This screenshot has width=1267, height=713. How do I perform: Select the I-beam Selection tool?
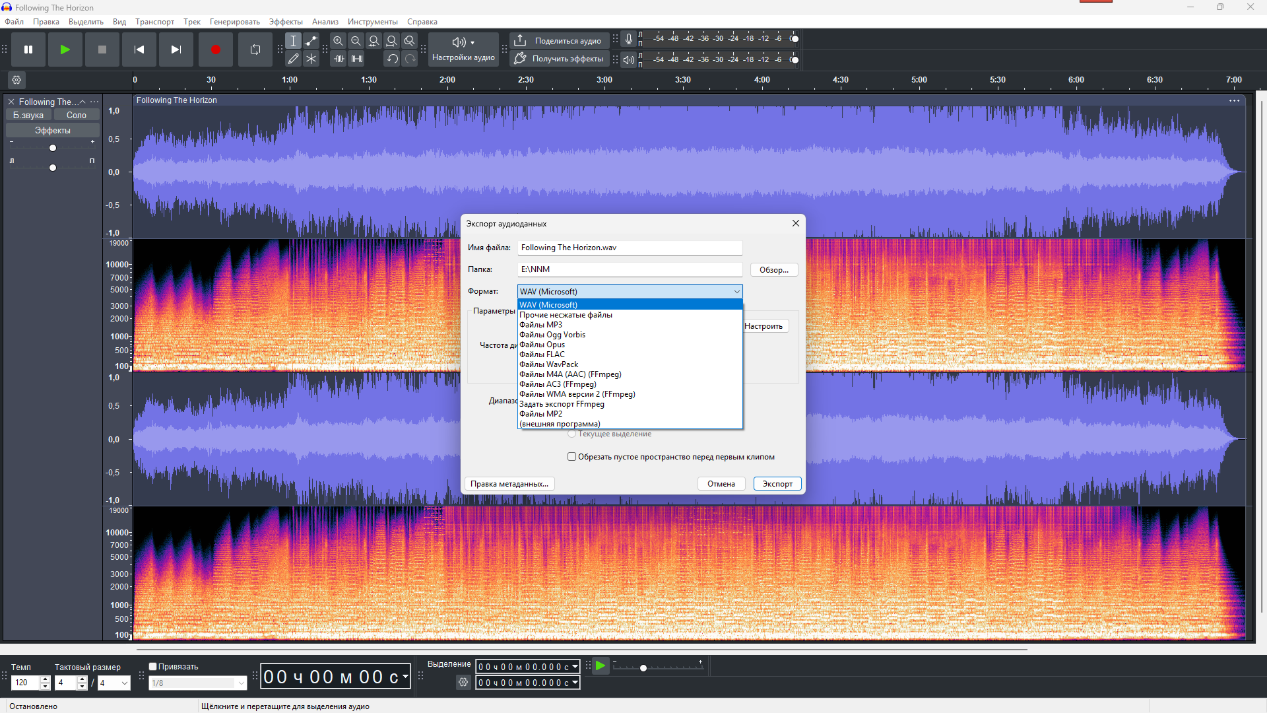pos(294,41)
